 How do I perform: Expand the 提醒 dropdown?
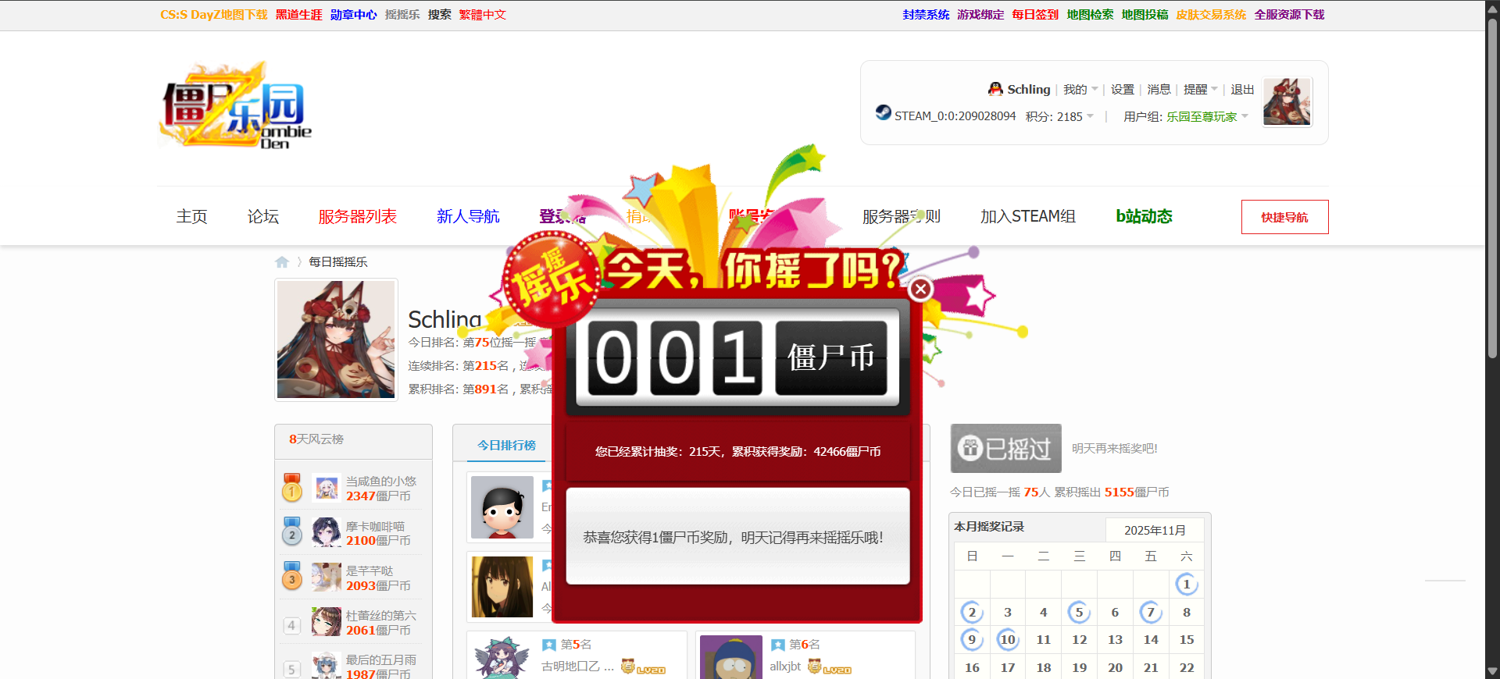[x=1200, y=90]
